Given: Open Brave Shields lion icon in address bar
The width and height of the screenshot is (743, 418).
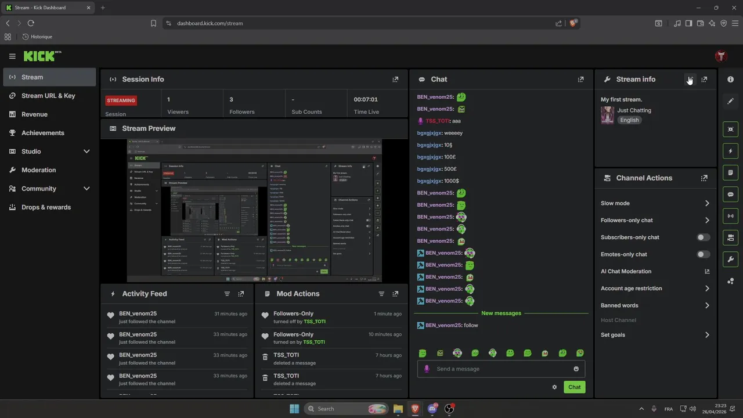Looking at the screenshot, I should pos(573,23).
